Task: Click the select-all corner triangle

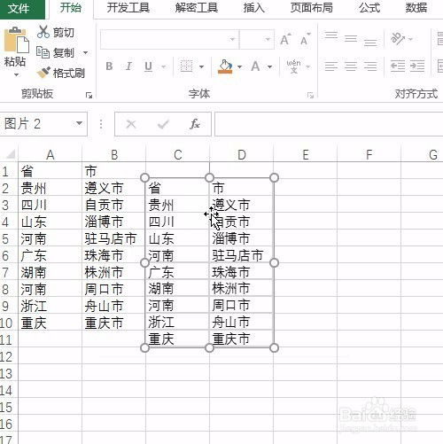Action: 11,154
